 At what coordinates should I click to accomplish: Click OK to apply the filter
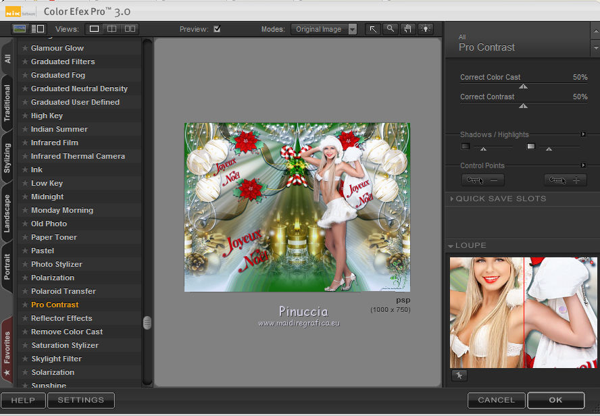[x=555, y=400]
